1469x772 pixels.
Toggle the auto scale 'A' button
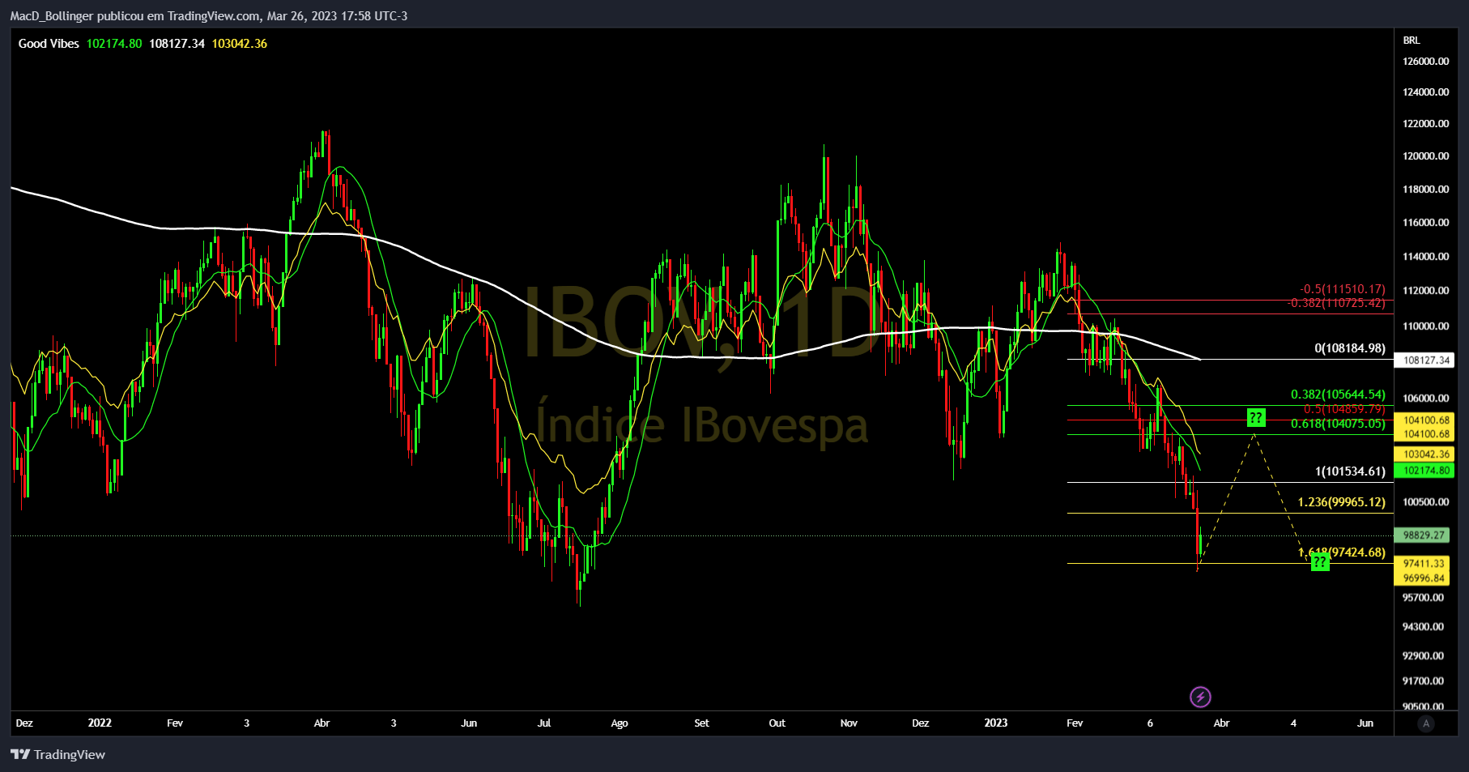coord(1426,723)
